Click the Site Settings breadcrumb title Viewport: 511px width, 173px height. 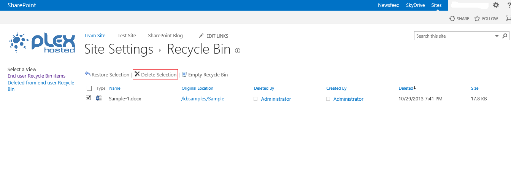[x=119, y=49]
